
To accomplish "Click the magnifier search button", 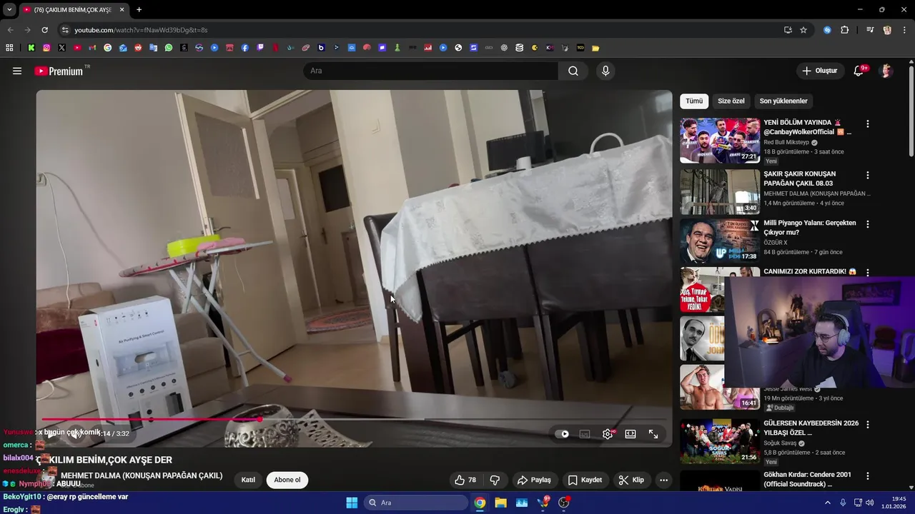I will [573, 71].
